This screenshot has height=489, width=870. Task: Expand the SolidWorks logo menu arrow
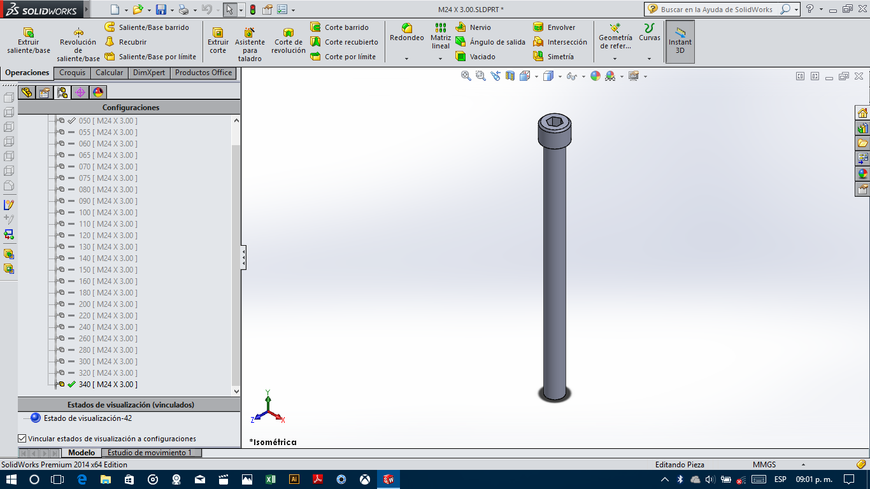pyautogui.click(x=87, y=10)
